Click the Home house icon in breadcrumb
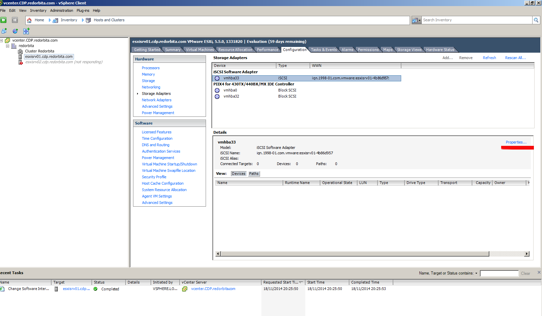This screenshot has width=542, height=316. pyautogui.click(x=29, y=20)
